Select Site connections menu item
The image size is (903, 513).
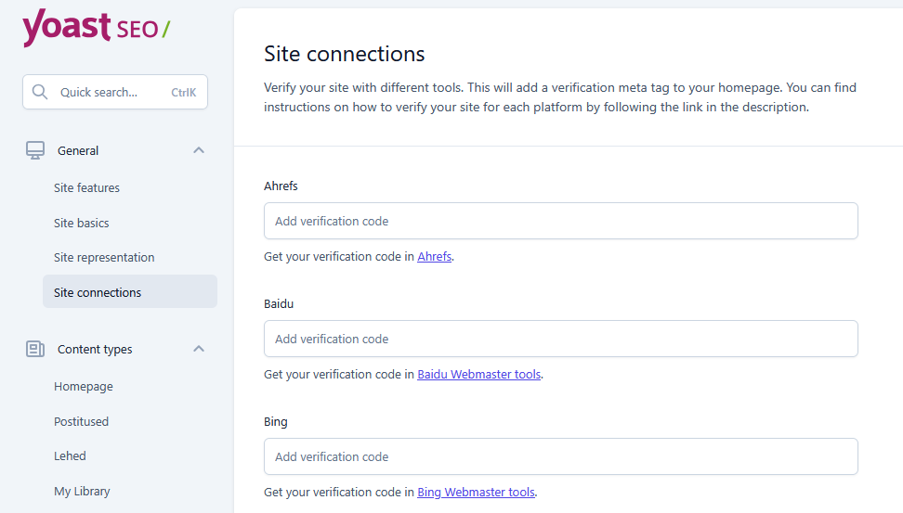(98, 292)
